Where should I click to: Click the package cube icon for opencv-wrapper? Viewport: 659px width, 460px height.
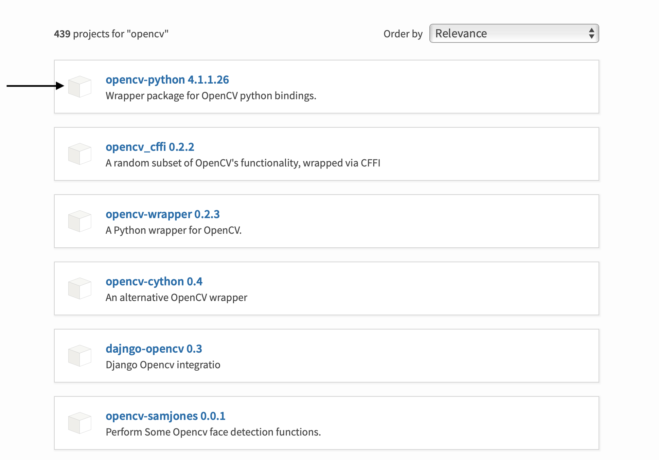pyautogui.click(x=80, y=221)
